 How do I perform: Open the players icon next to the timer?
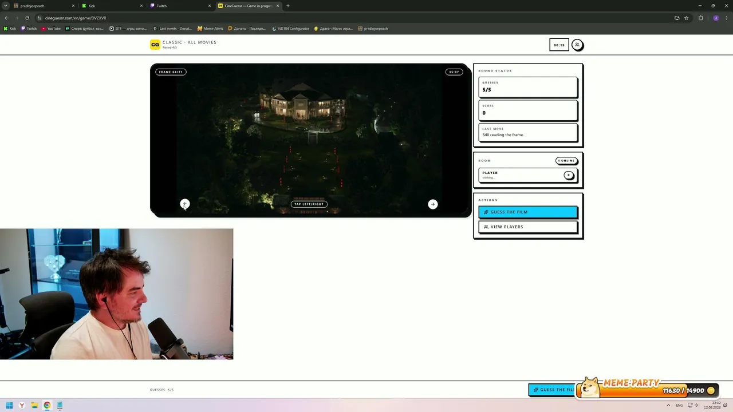tap(577, 45)
